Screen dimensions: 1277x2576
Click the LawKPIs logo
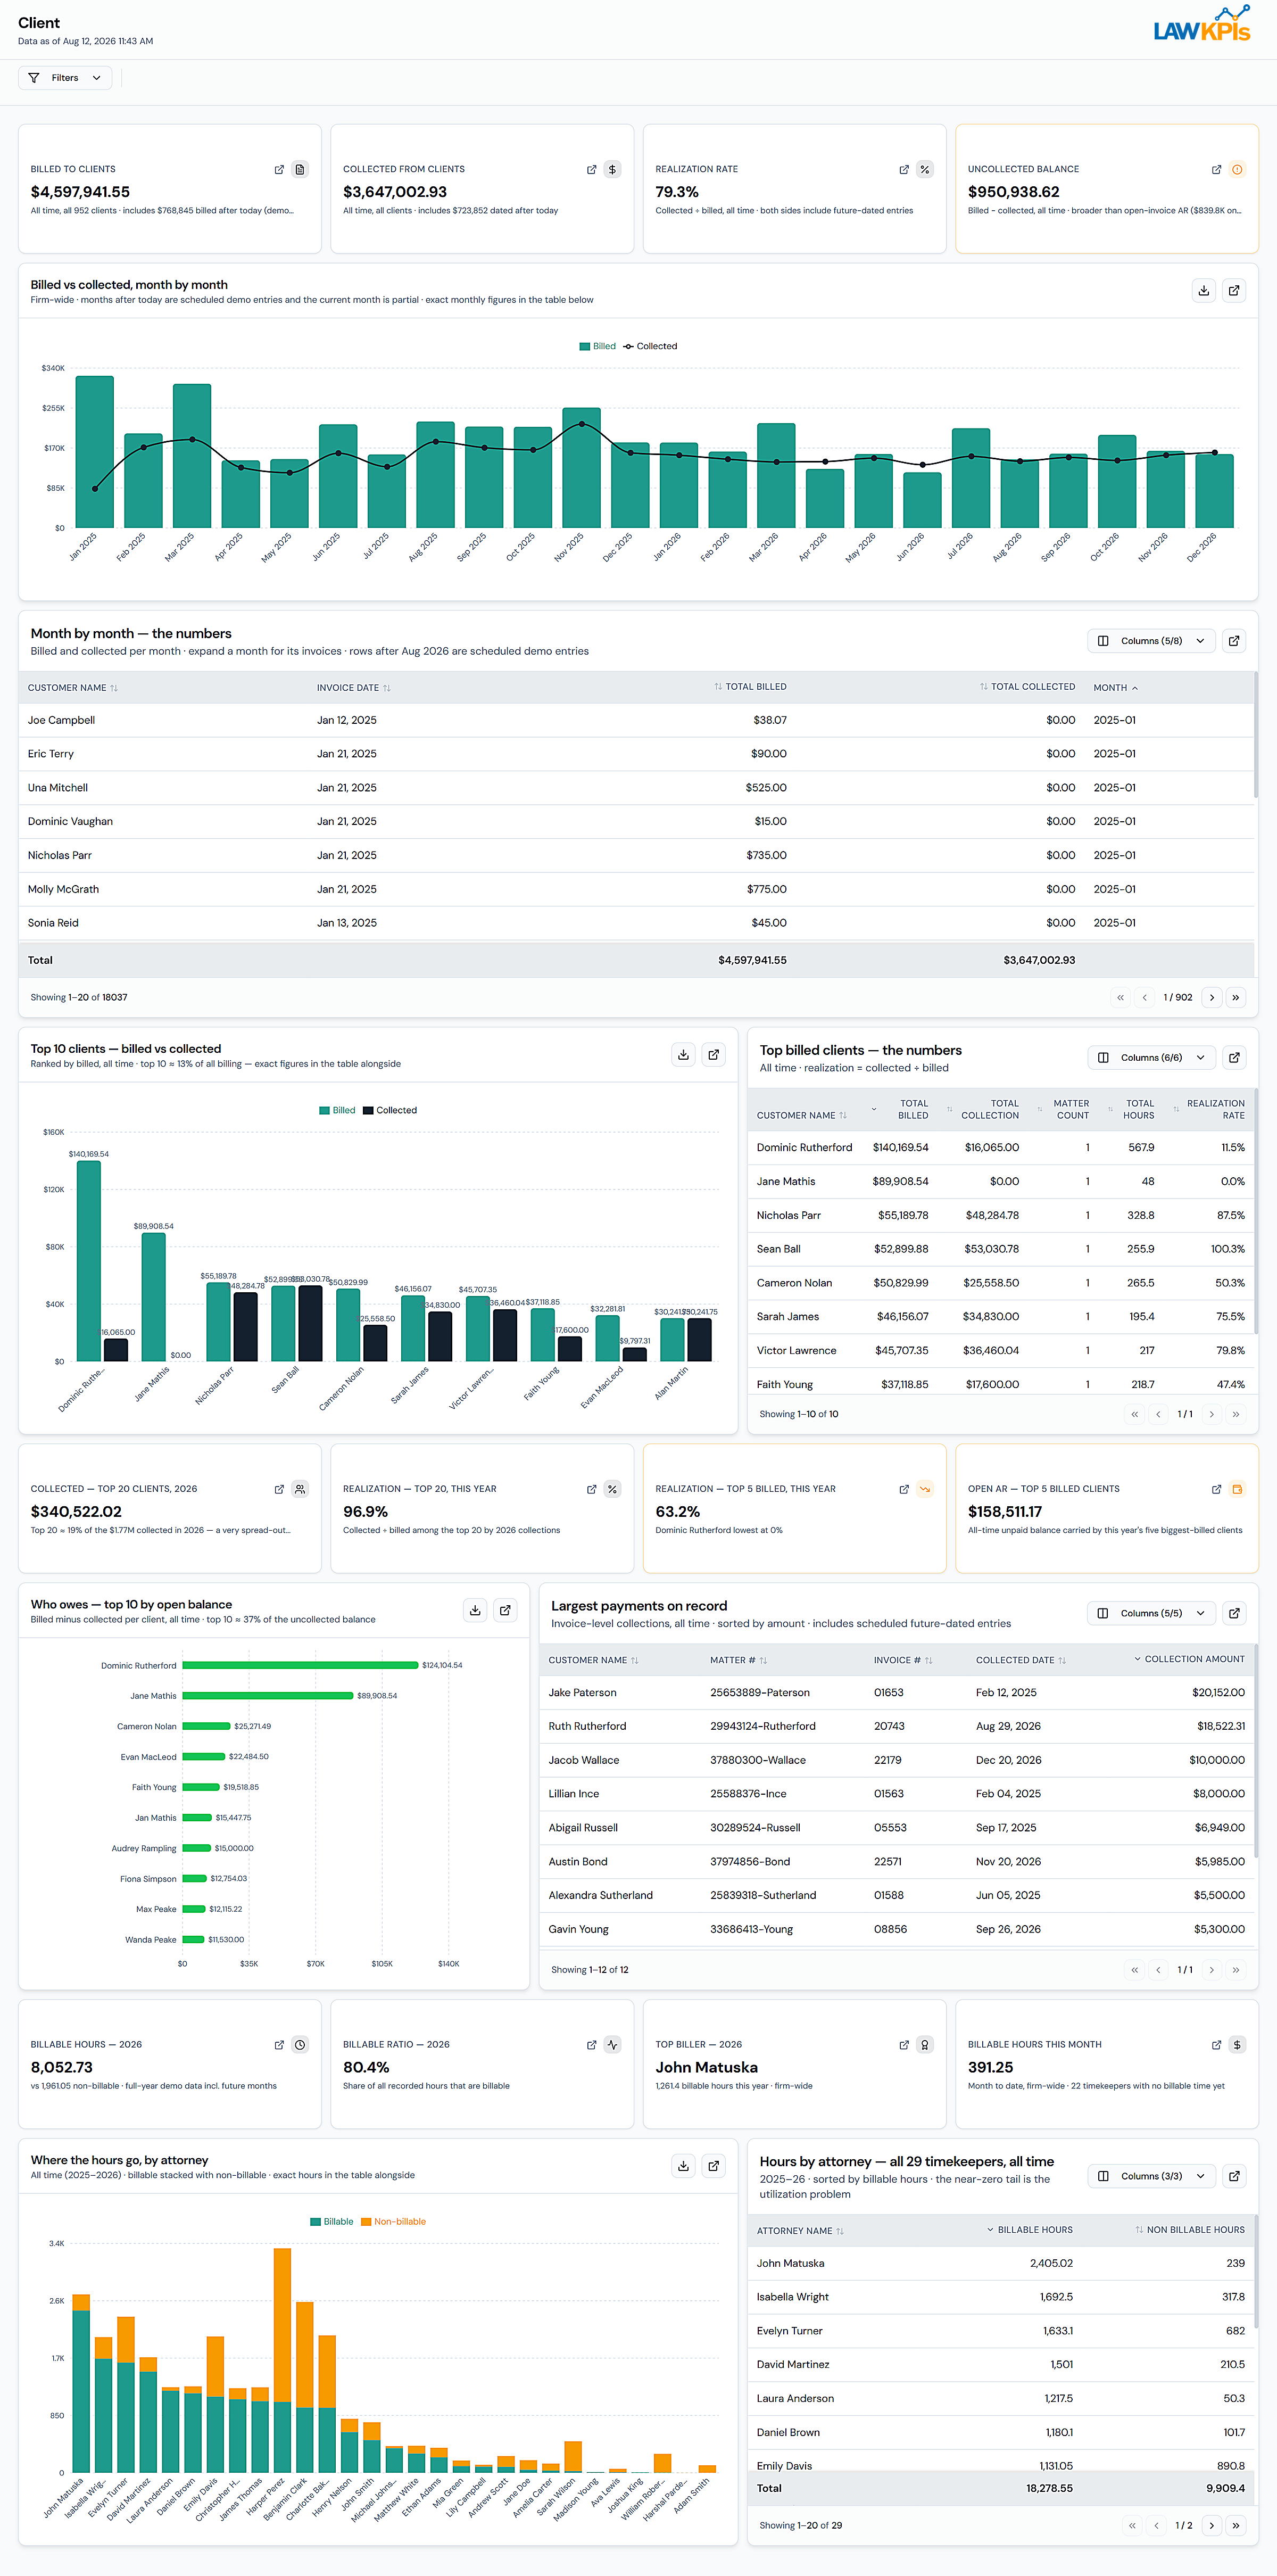tap(1201, 25)
